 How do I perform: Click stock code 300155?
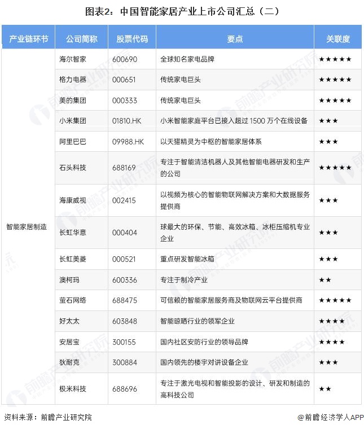(x=124, y=342)
